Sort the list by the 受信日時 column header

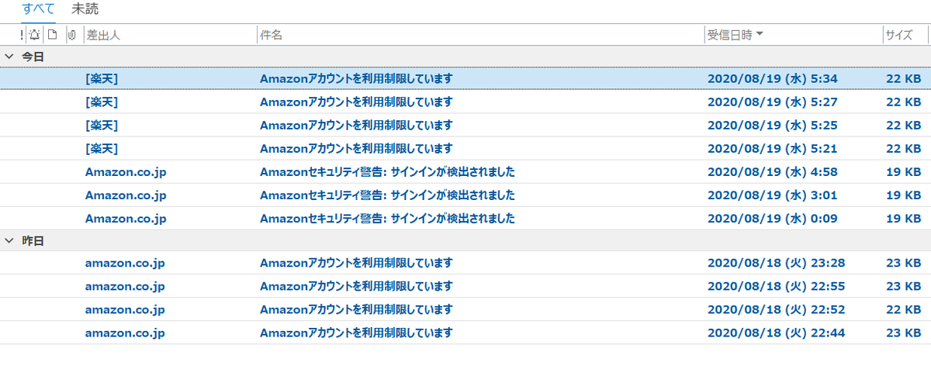(729, 35)
